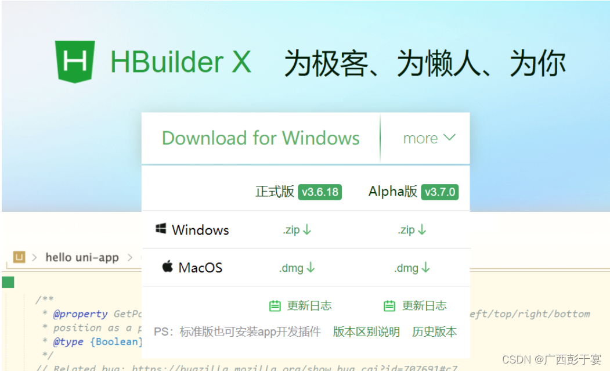Click the Windows logo icon
Viewport: 610px width, 371px height.
coord(161,229)
